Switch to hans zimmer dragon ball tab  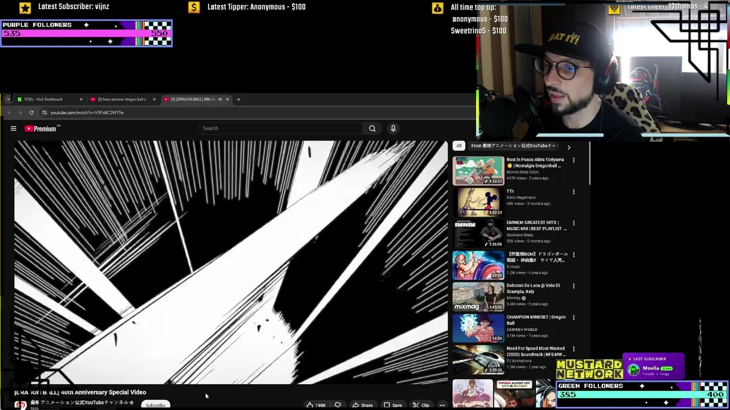click(x=123, y=99)
